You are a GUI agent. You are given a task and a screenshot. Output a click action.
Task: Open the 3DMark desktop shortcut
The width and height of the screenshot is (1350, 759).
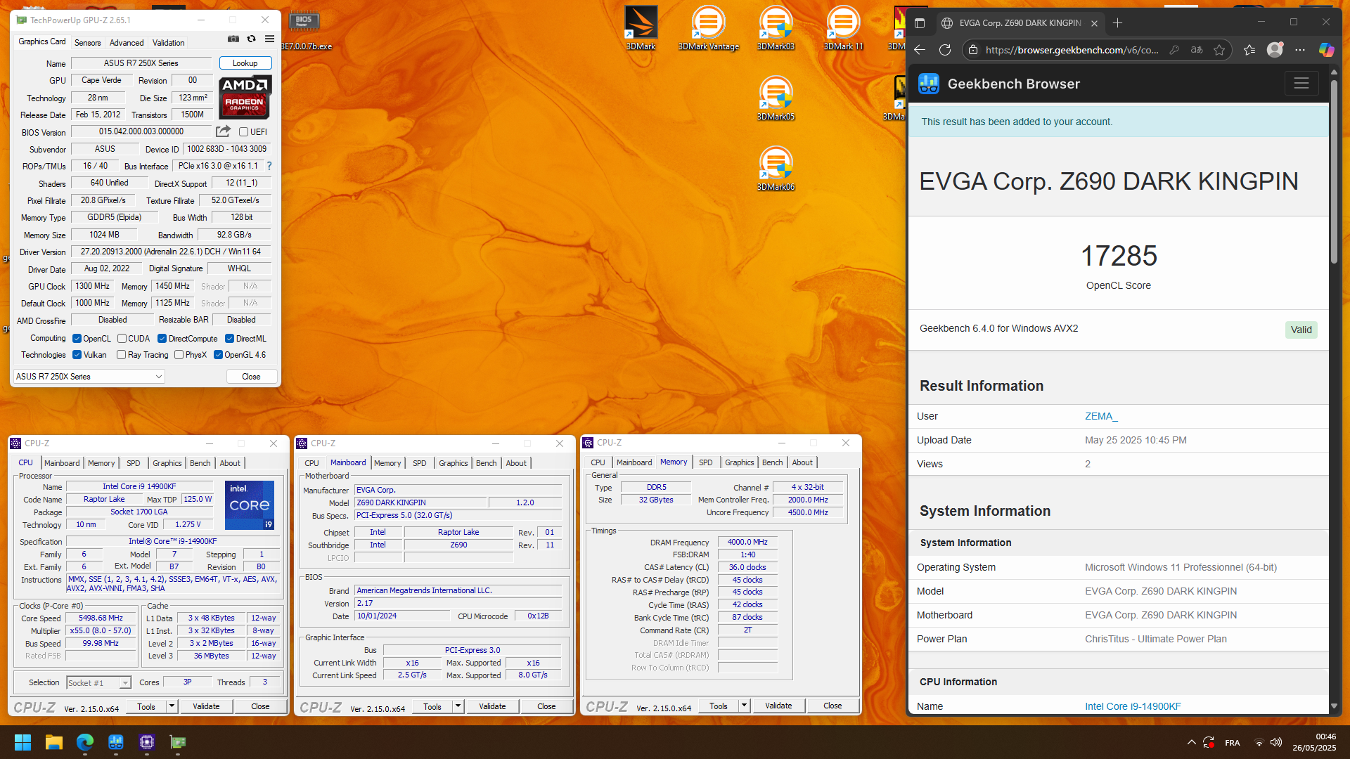click(641, 28)
